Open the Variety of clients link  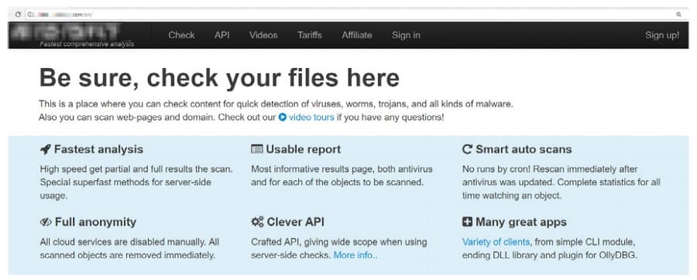(x=496, y=242)
